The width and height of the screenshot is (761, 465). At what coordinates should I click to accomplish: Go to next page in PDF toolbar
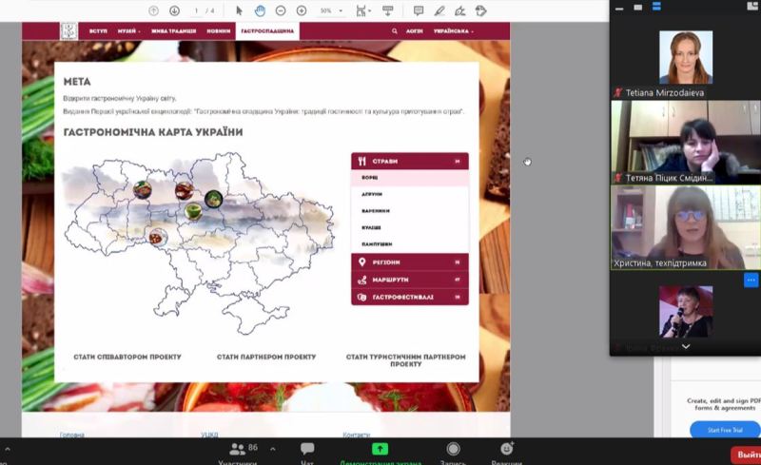175,10
